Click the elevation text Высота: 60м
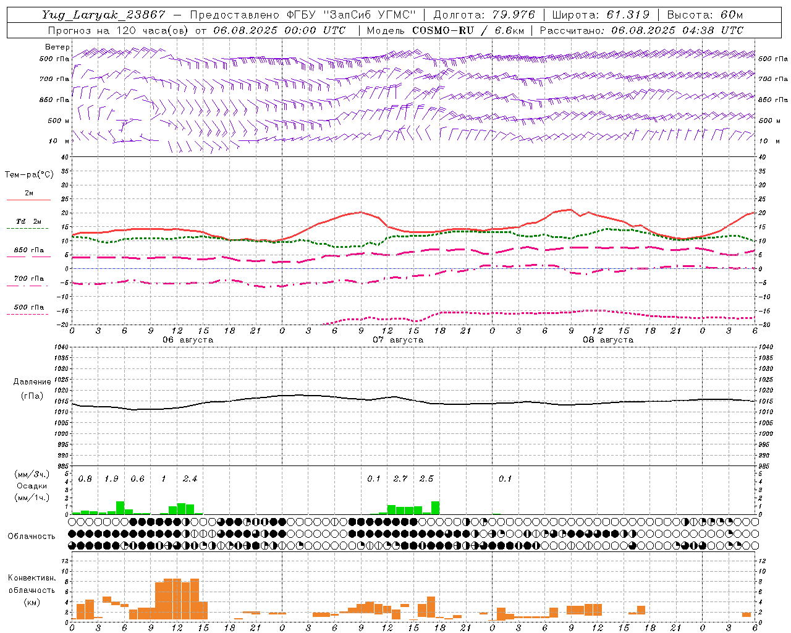 coord(705,15)
